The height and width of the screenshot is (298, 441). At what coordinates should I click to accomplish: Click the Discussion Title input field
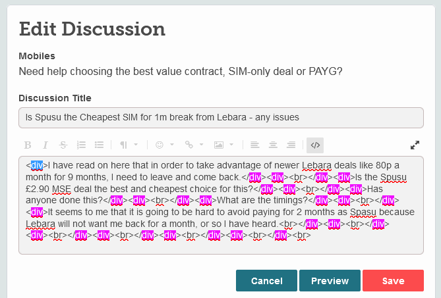click(221, 118)
